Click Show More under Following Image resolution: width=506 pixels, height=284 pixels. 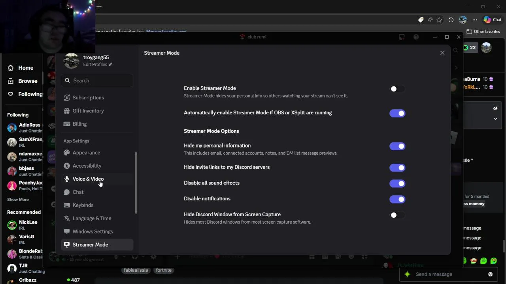coord(18,200)
